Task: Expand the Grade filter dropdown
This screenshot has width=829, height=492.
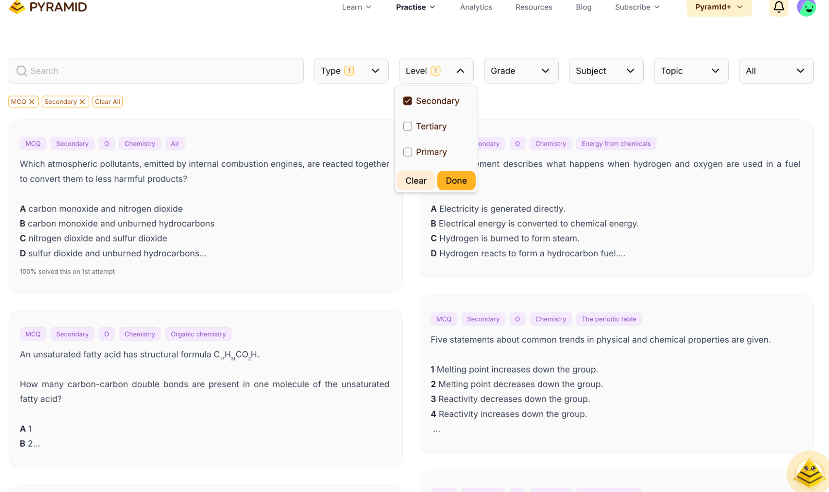Action: [521, 71]
